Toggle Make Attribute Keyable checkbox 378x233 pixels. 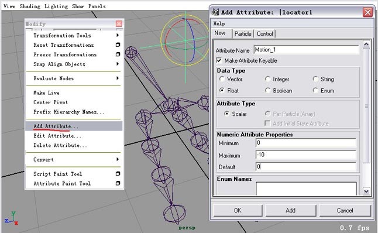point(219,60)
